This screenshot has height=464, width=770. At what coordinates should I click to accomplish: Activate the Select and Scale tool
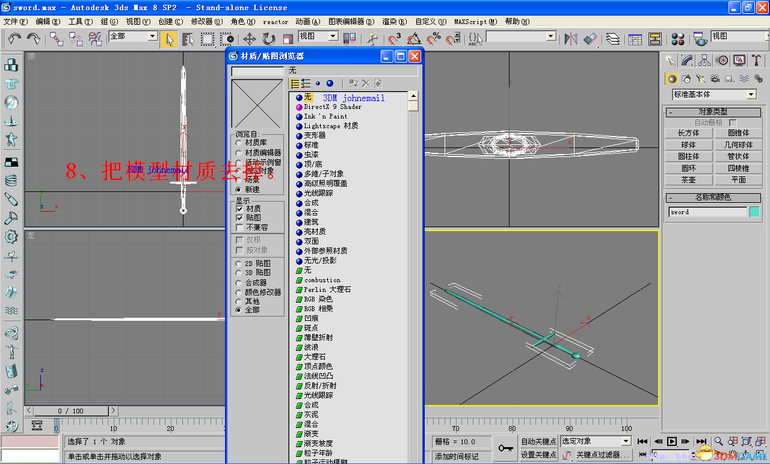click(288, 39)
